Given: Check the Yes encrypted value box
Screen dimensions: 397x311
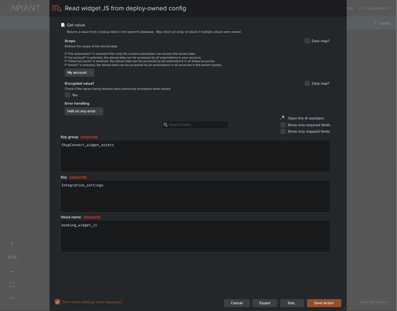Looking at the screenshot, I should pos(67,95).
